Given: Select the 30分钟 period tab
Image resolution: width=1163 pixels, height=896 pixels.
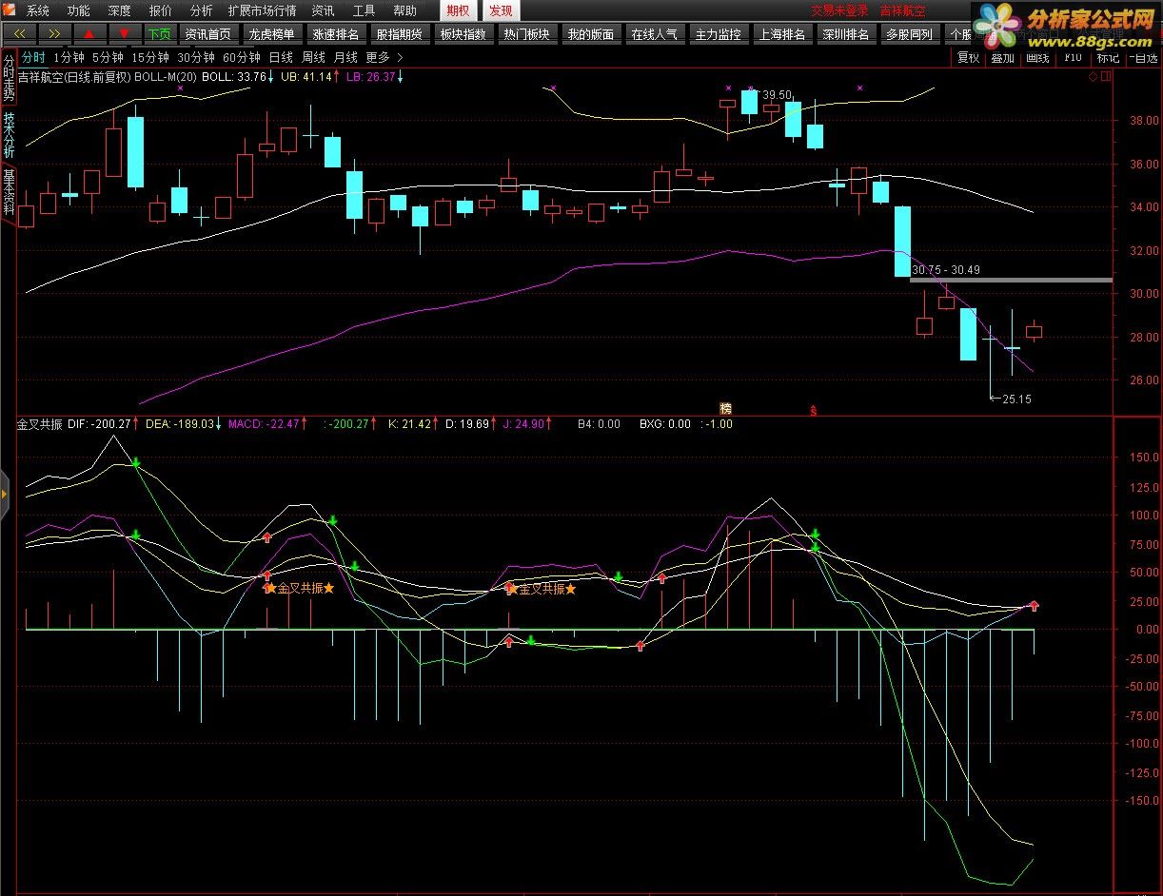Looking at the screenshot, I should tap(196, 57).
